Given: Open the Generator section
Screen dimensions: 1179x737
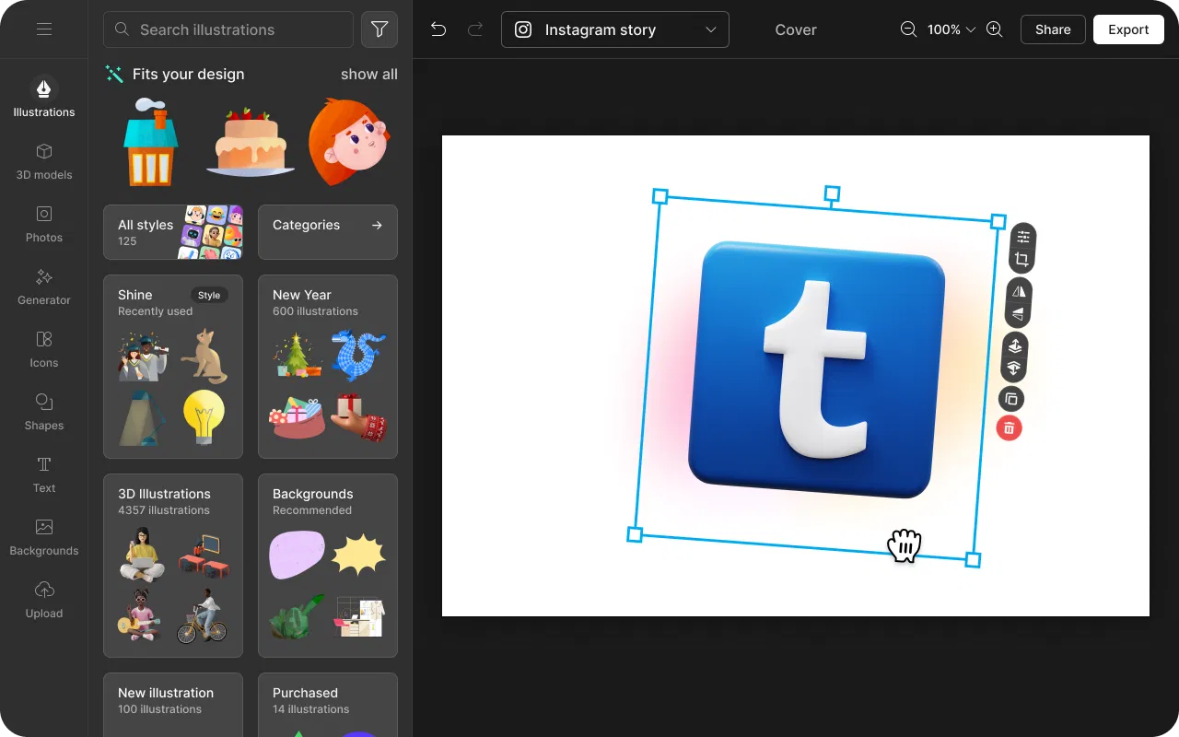Looking at the screenshot, I should [x=43, y=286].
